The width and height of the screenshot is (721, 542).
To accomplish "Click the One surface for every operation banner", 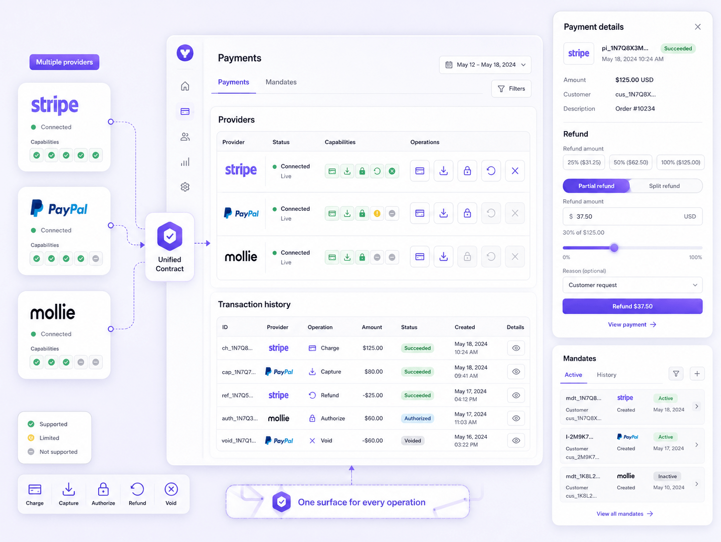I will pyautogui.click(x=348, y=502).
